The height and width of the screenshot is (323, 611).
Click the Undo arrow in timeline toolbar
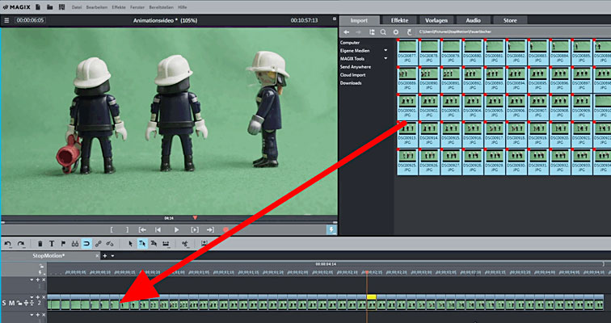click(8, 243)
